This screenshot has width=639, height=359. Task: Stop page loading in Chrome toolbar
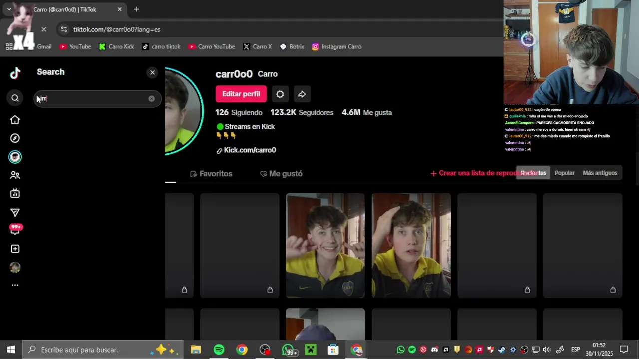tap(44, 29)
